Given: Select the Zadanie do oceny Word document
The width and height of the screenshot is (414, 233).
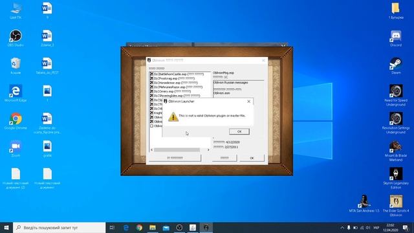Looking at the screenshot, I should (47, 123).
